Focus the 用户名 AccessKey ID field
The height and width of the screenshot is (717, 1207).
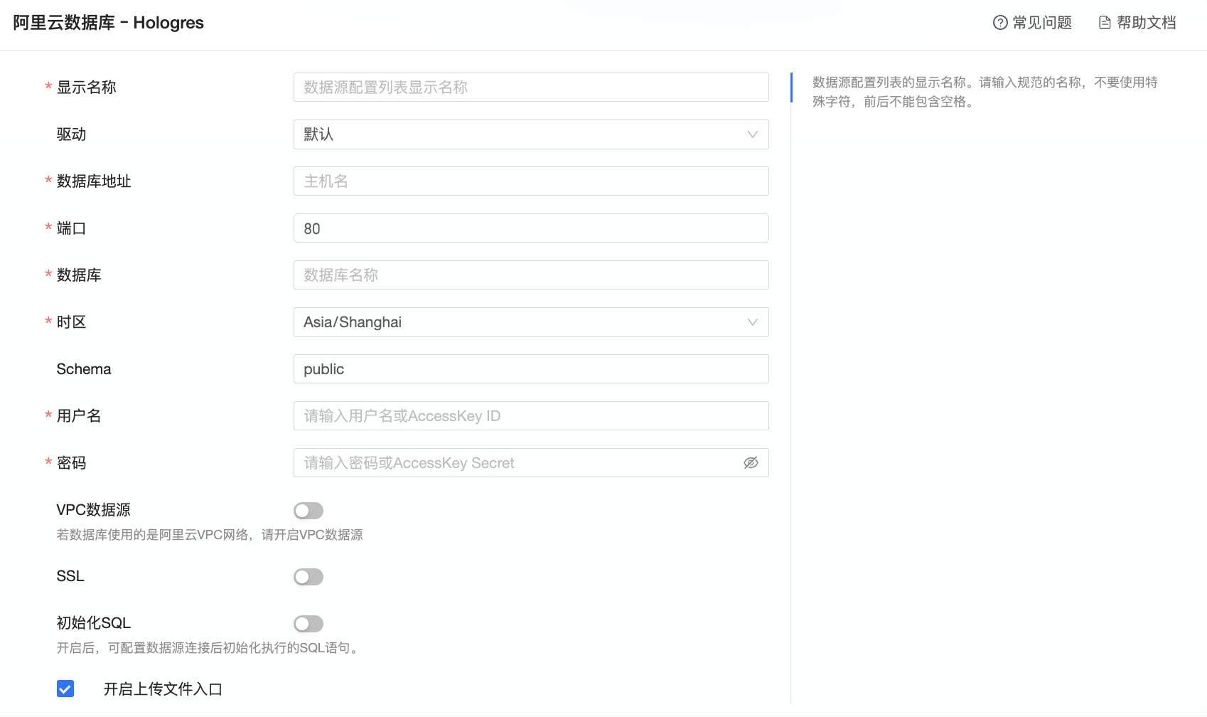tap(531, 416)
